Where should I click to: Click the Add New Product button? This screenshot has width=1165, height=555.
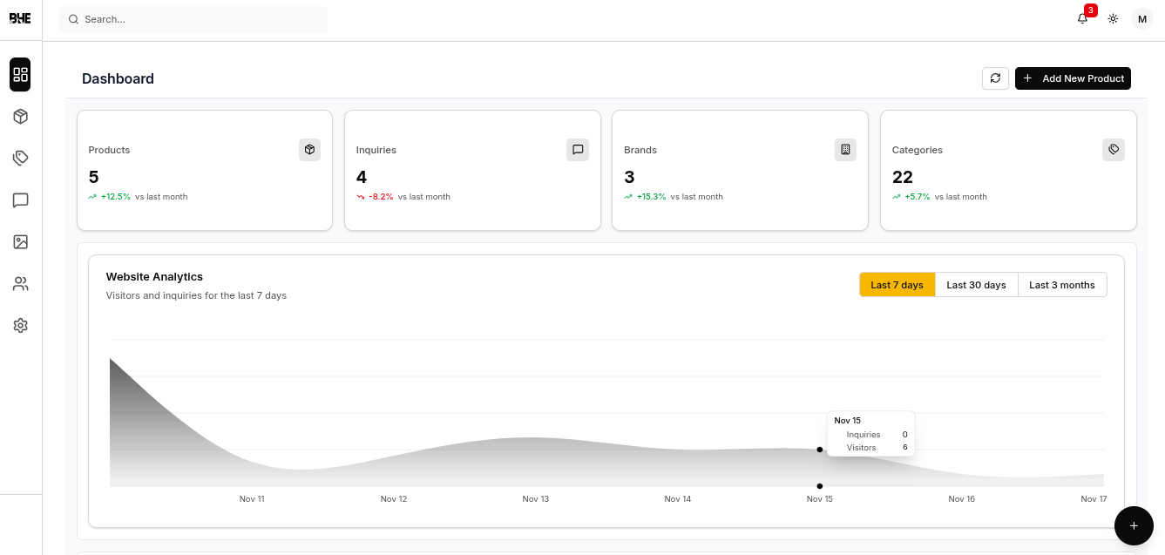[1073, 78]
